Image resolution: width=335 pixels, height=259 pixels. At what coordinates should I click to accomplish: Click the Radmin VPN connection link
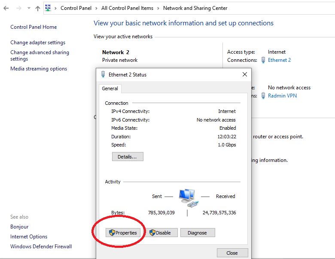pyautogui.click(x=282, y=96)
